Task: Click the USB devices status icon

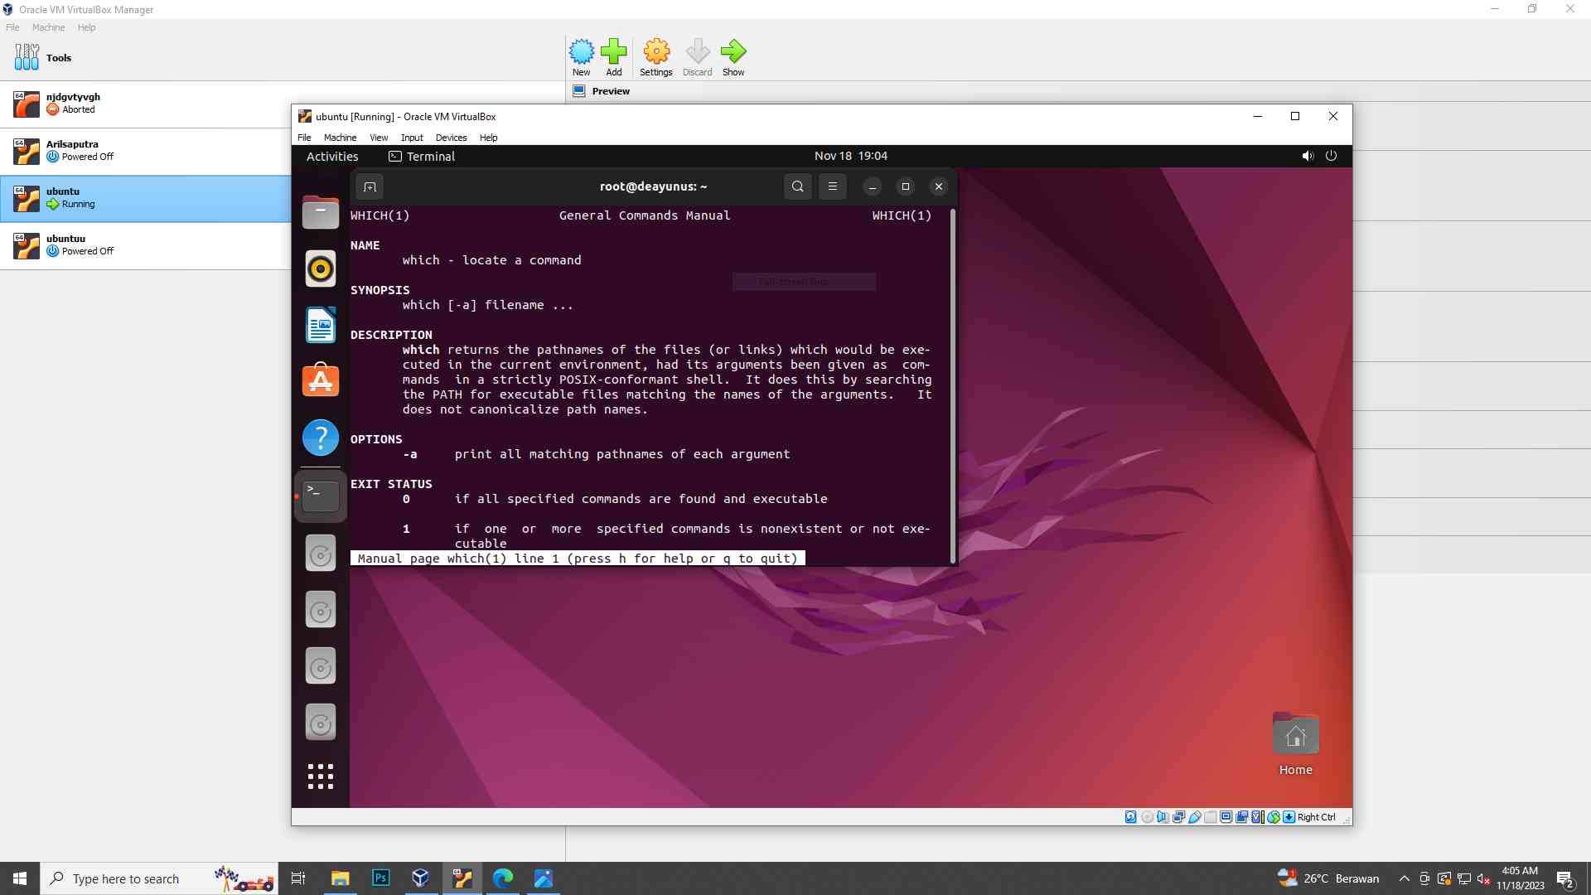Action: coord(1195,817)
